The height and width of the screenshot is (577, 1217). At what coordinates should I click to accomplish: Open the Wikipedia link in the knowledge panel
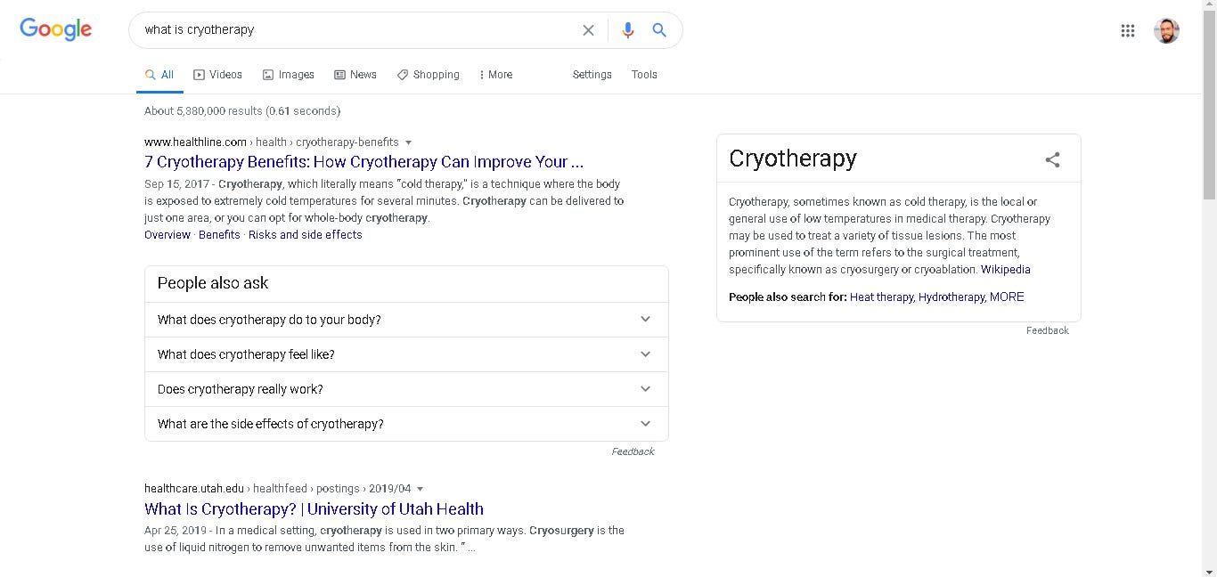[1005, 269]
